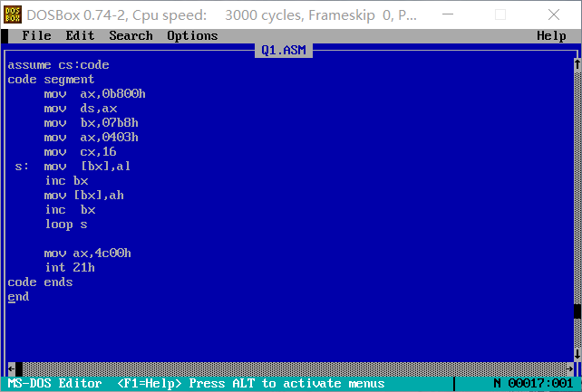582x392 pixels.
Task: Close the DOSBox window
Action: (554, 14)
